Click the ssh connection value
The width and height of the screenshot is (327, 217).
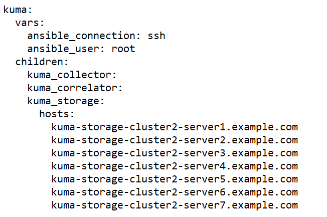pyautogui.click(x=156, y=36)
